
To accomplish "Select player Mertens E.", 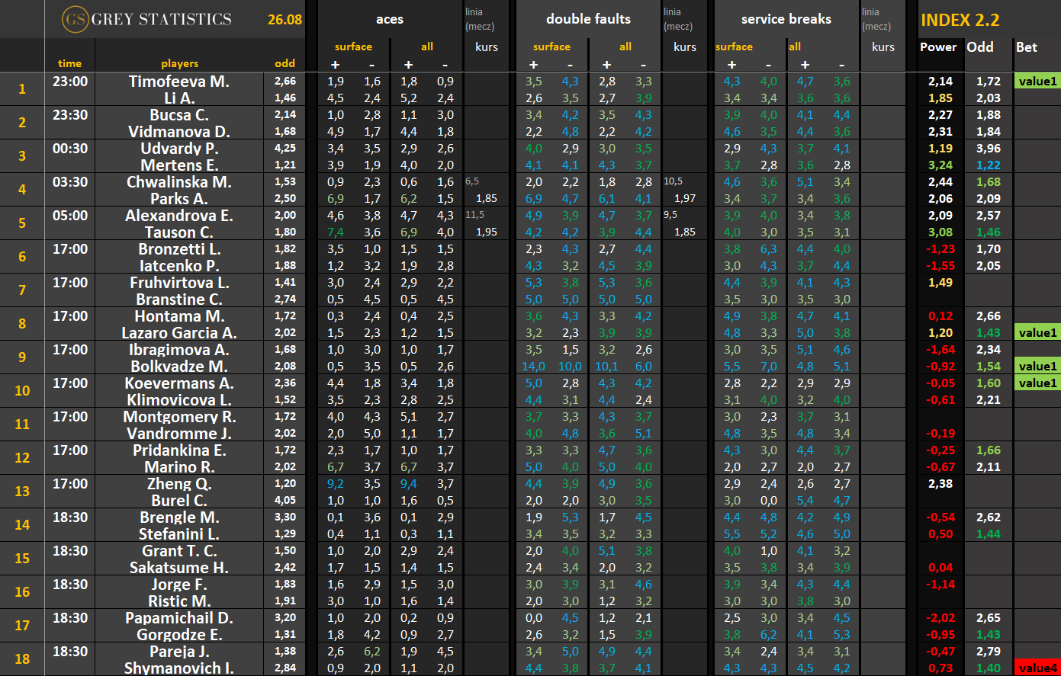I will point(179,165).
